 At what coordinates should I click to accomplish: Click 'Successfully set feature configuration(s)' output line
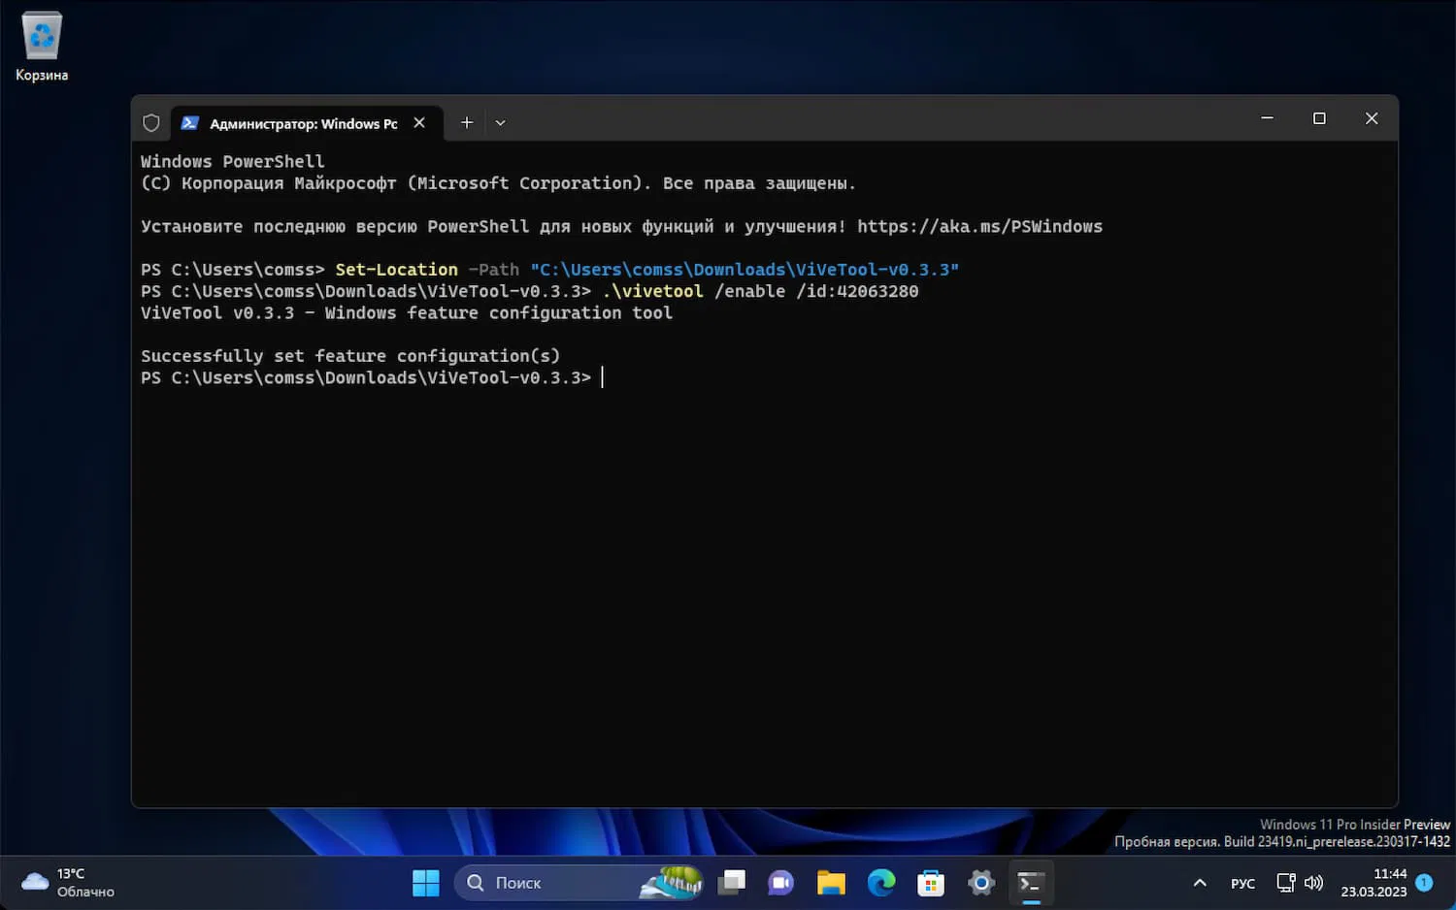point(350,356)
